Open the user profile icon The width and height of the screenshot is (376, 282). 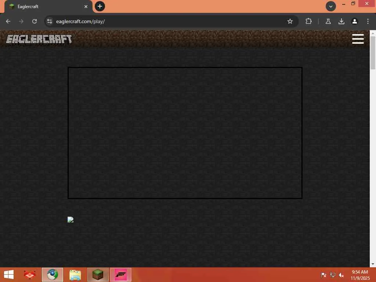[x=354, y=21]
